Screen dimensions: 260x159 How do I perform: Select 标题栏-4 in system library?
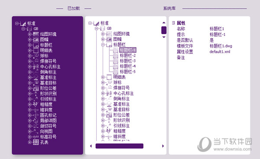(x=128, y=66)
